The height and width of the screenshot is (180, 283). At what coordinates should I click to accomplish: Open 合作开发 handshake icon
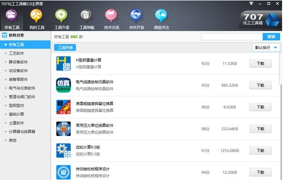pos(136,16)
